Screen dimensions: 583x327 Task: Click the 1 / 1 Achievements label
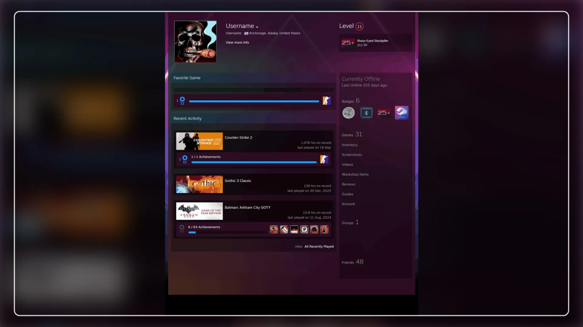(206, 157)
